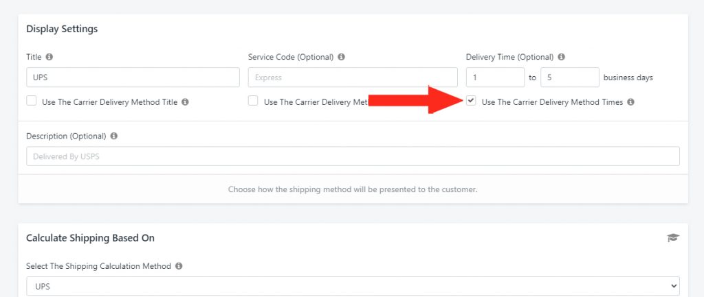Click info icon beside Shipping Calculation Method
The width and height of the screenshot is (704, 297).
pos(179,265)
